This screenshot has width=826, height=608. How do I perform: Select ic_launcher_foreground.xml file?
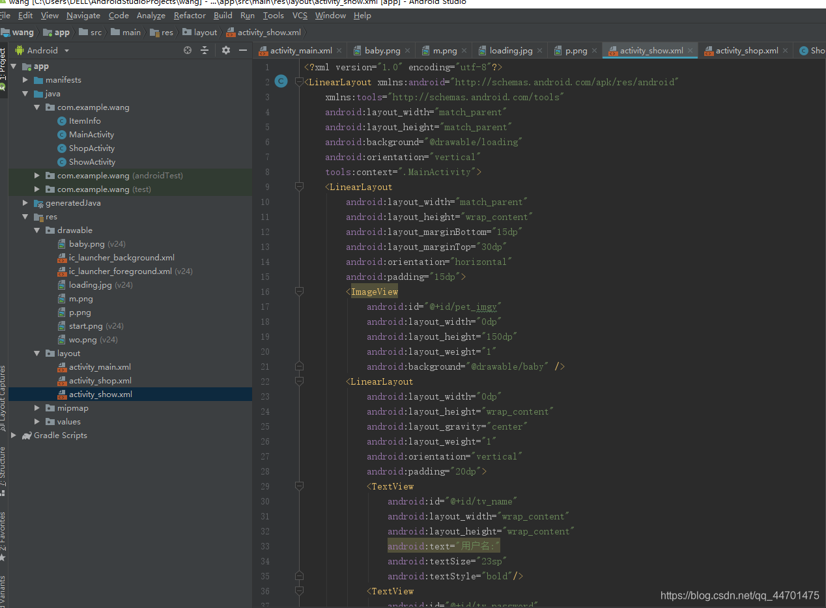point(121,271)
